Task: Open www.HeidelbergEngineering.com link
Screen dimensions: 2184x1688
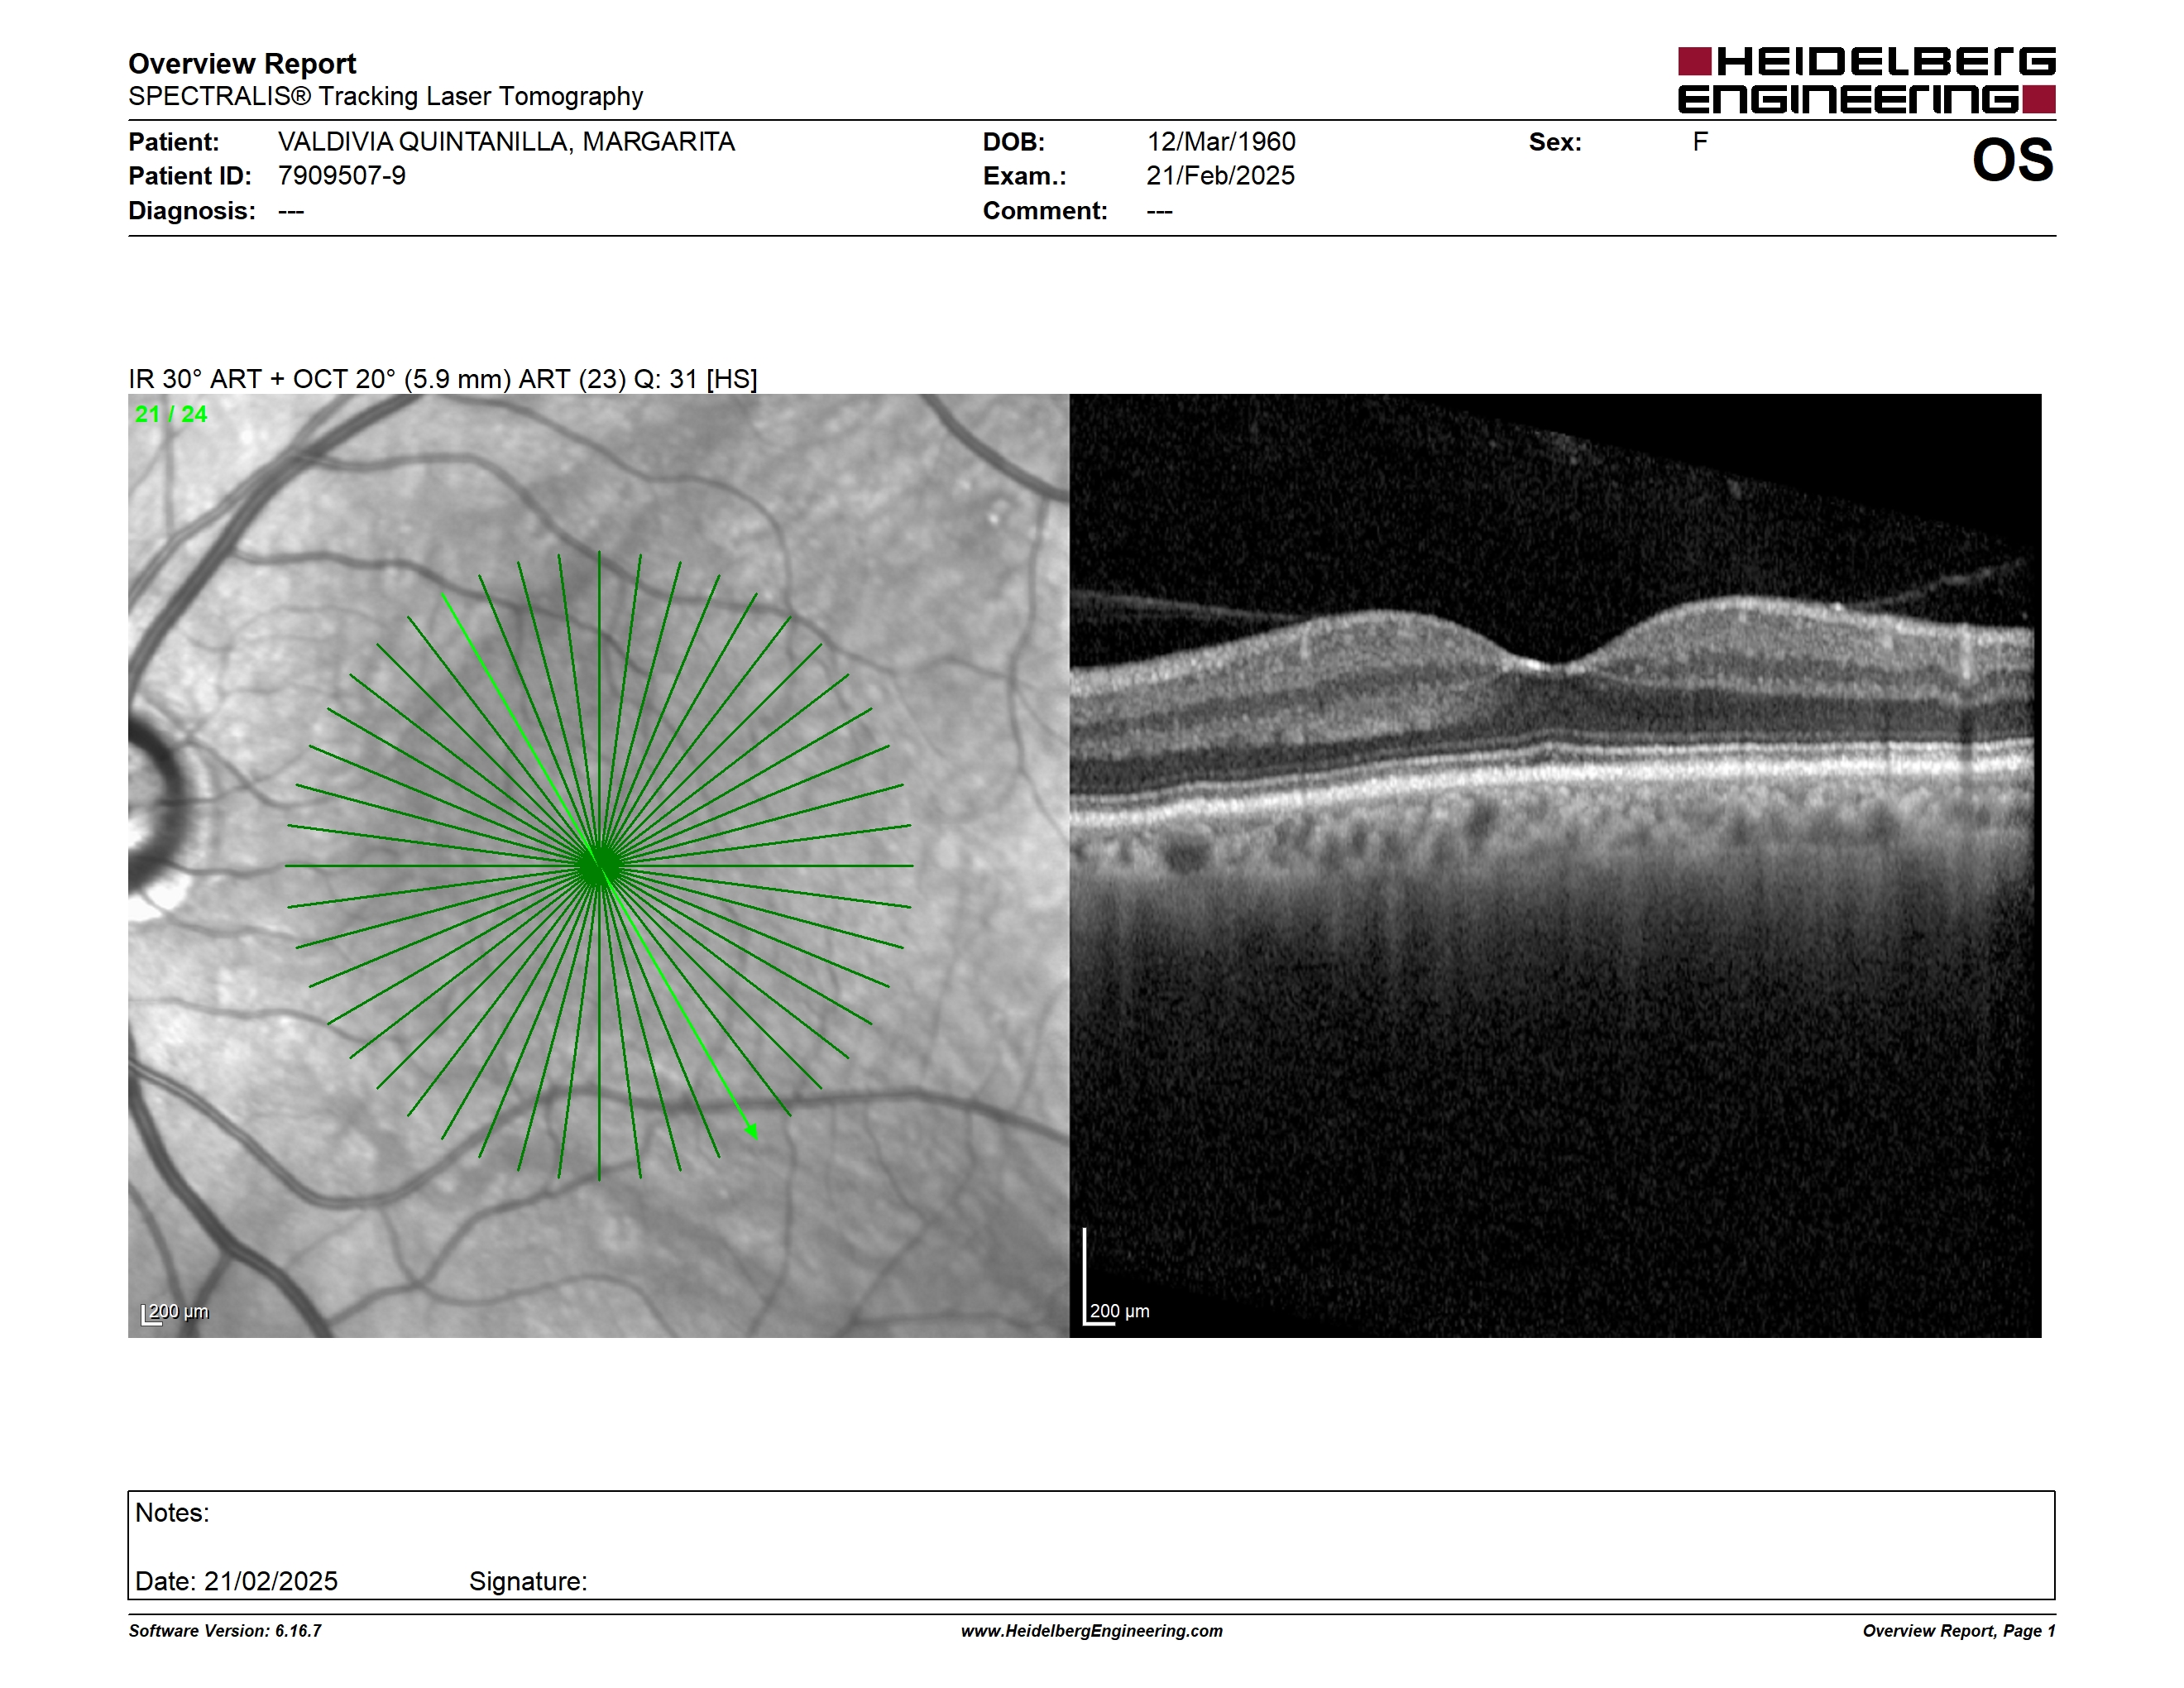Action: click(1092, 1631)
